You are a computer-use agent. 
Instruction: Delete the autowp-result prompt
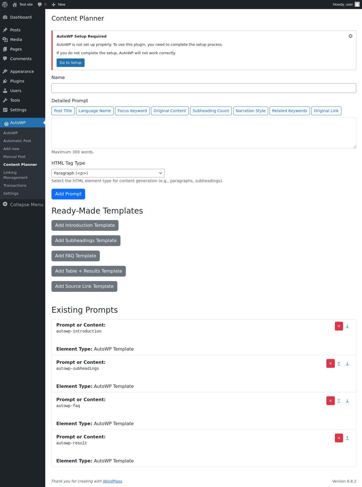point(339,438)
